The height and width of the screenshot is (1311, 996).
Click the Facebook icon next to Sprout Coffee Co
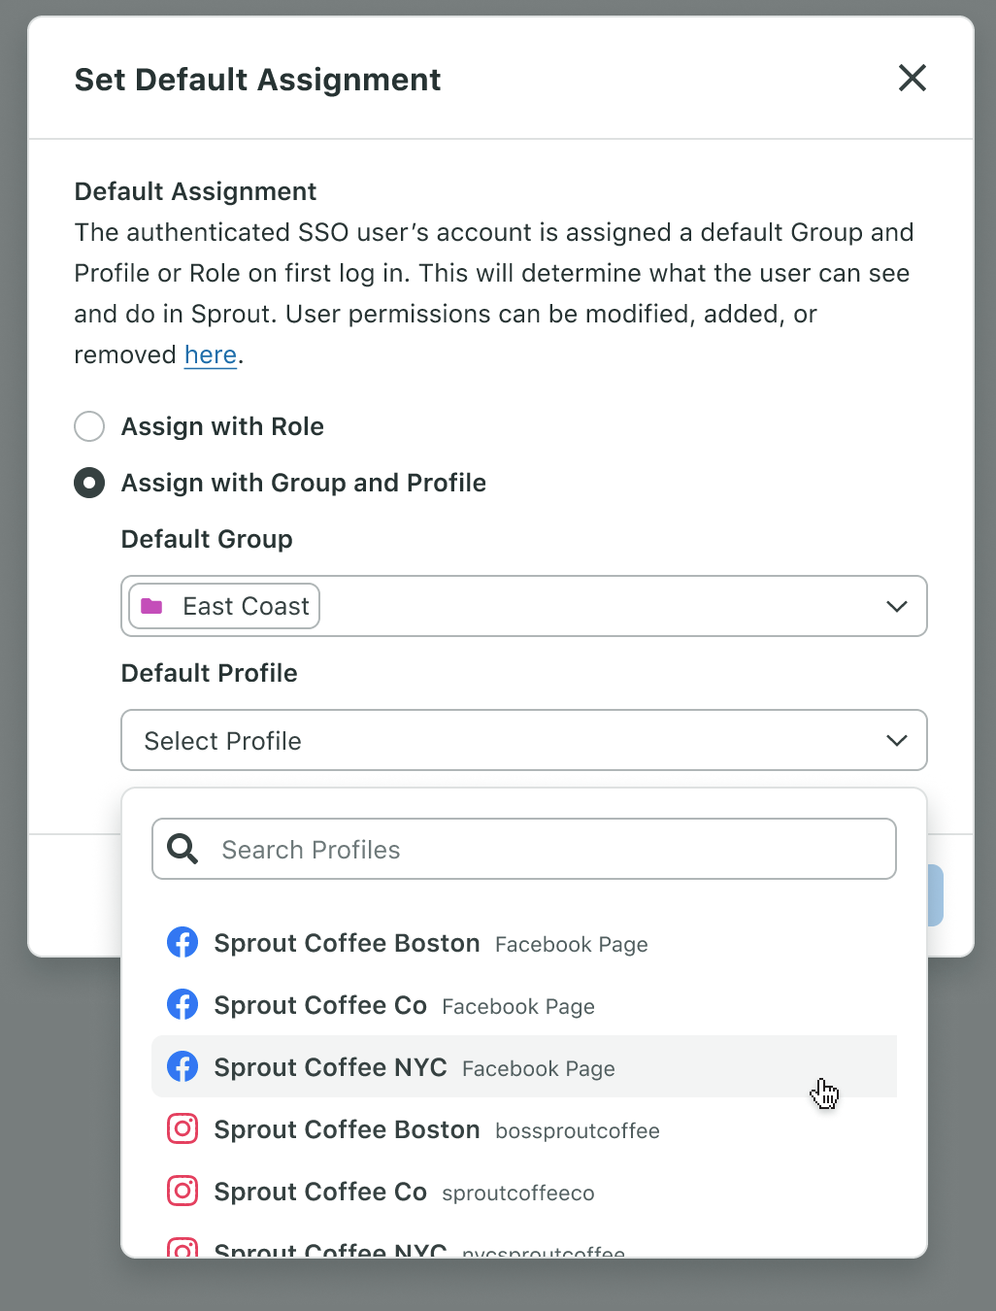183,1004
